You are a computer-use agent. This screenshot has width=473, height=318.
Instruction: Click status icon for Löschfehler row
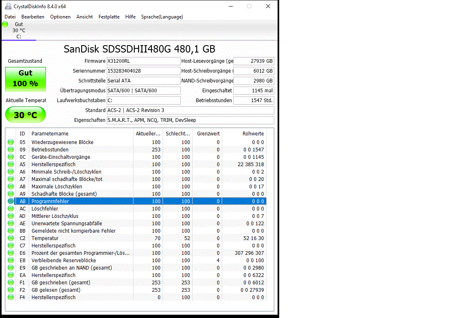point(11,208)
